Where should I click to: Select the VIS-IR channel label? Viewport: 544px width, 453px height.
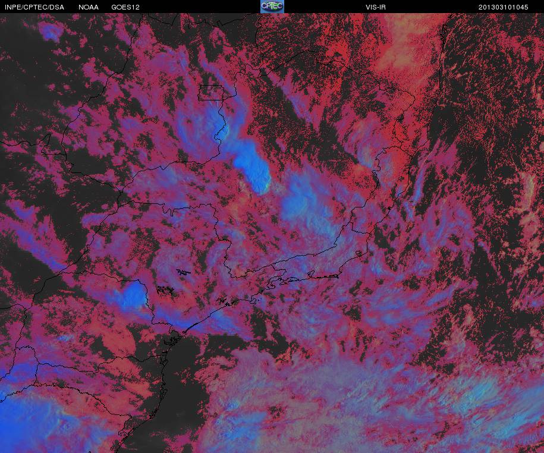click(x=375, y=7)
